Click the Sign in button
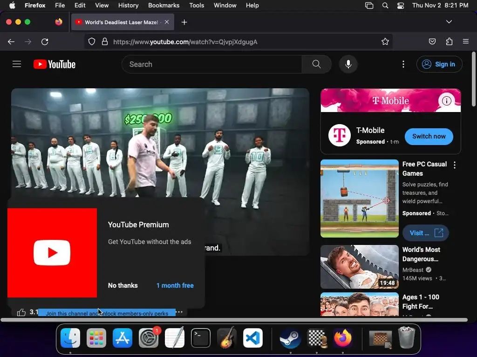The image size is (477, 357). point(439,64)
